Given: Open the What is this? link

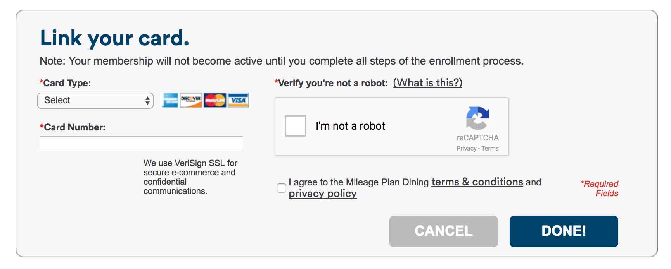Looking at the screenshot, I should [427, 83].
